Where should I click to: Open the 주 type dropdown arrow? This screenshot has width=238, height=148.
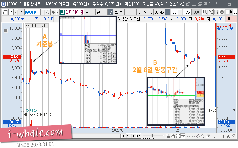[x=15, y=12]
